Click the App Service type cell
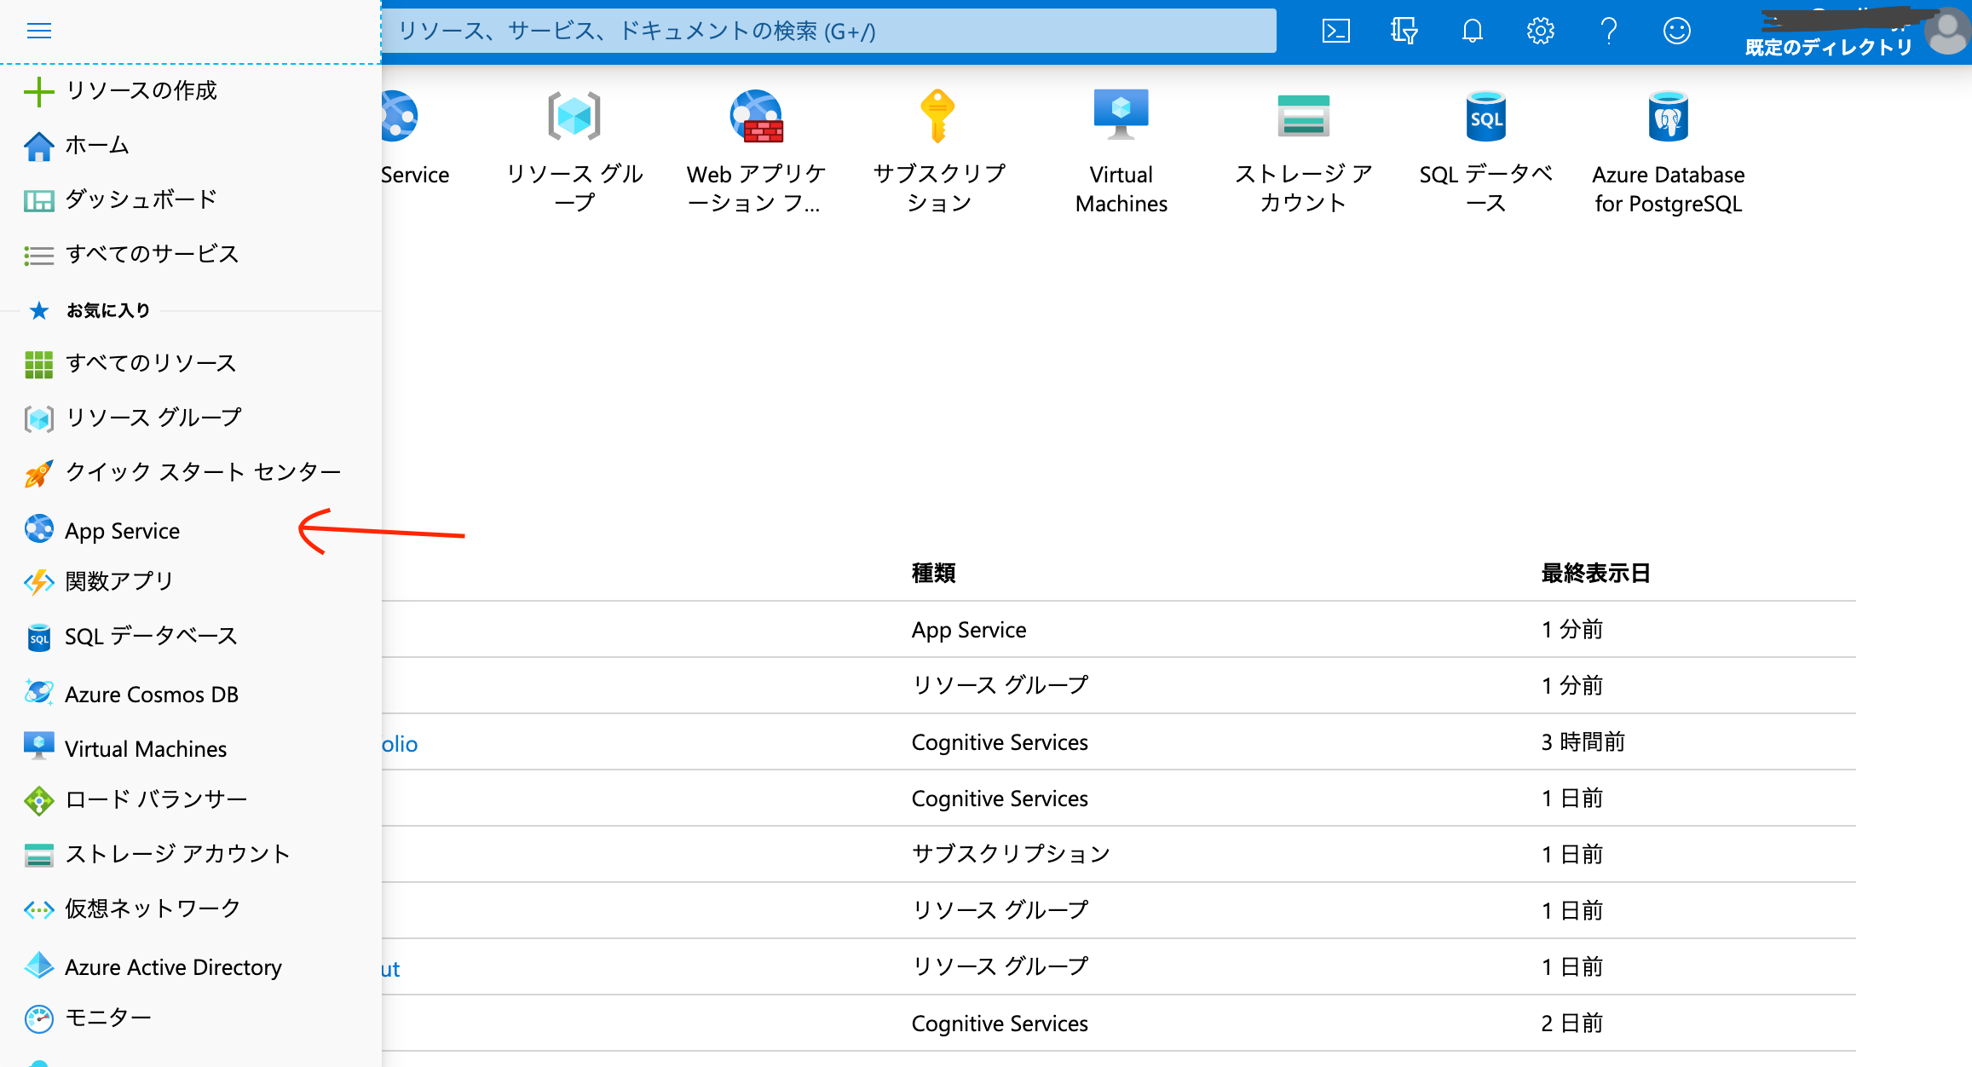 pyautogui.click(x=969, y=630)
